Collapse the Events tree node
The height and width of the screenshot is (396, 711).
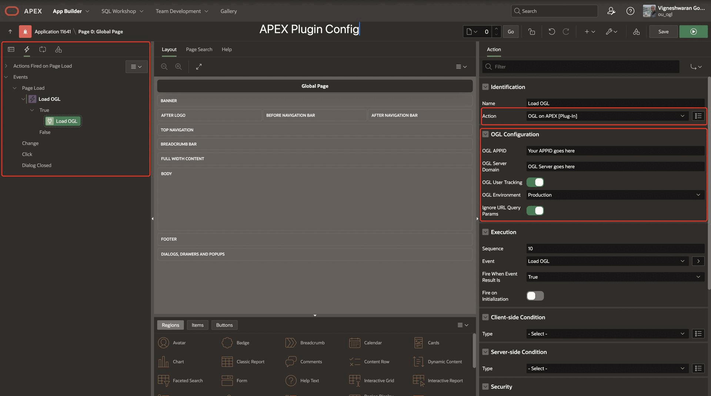(x=6, y=77)
